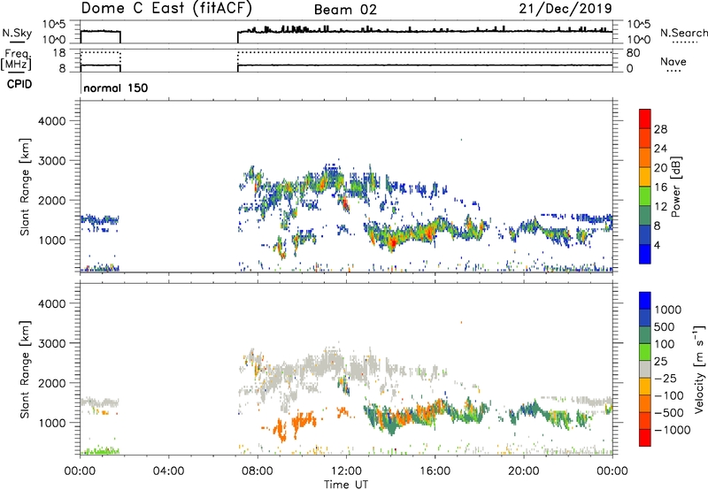
Task: Click the "80" Nave axis tick value
Action: tap(633, 53)
